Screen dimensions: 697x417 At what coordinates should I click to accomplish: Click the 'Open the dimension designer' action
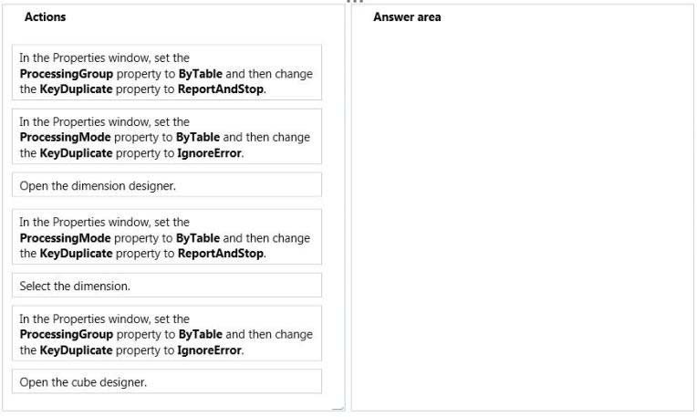168,185
